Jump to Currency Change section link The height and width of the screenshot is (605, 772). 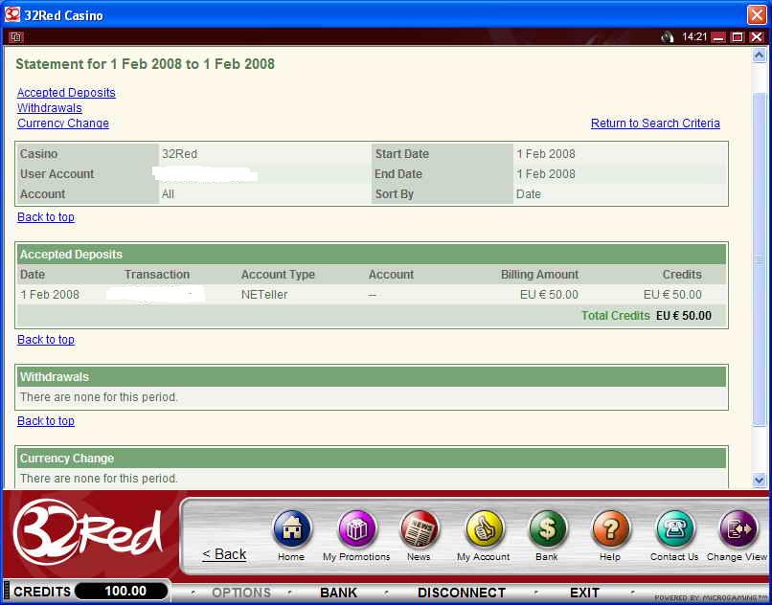click(x=63, y=123)
